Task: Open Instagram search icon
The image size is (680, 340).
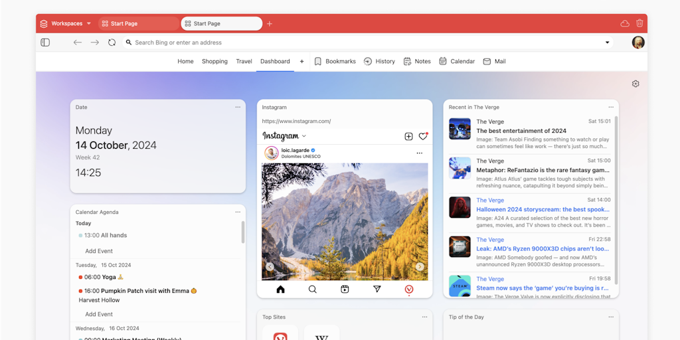Action: (x=312, y=290)
